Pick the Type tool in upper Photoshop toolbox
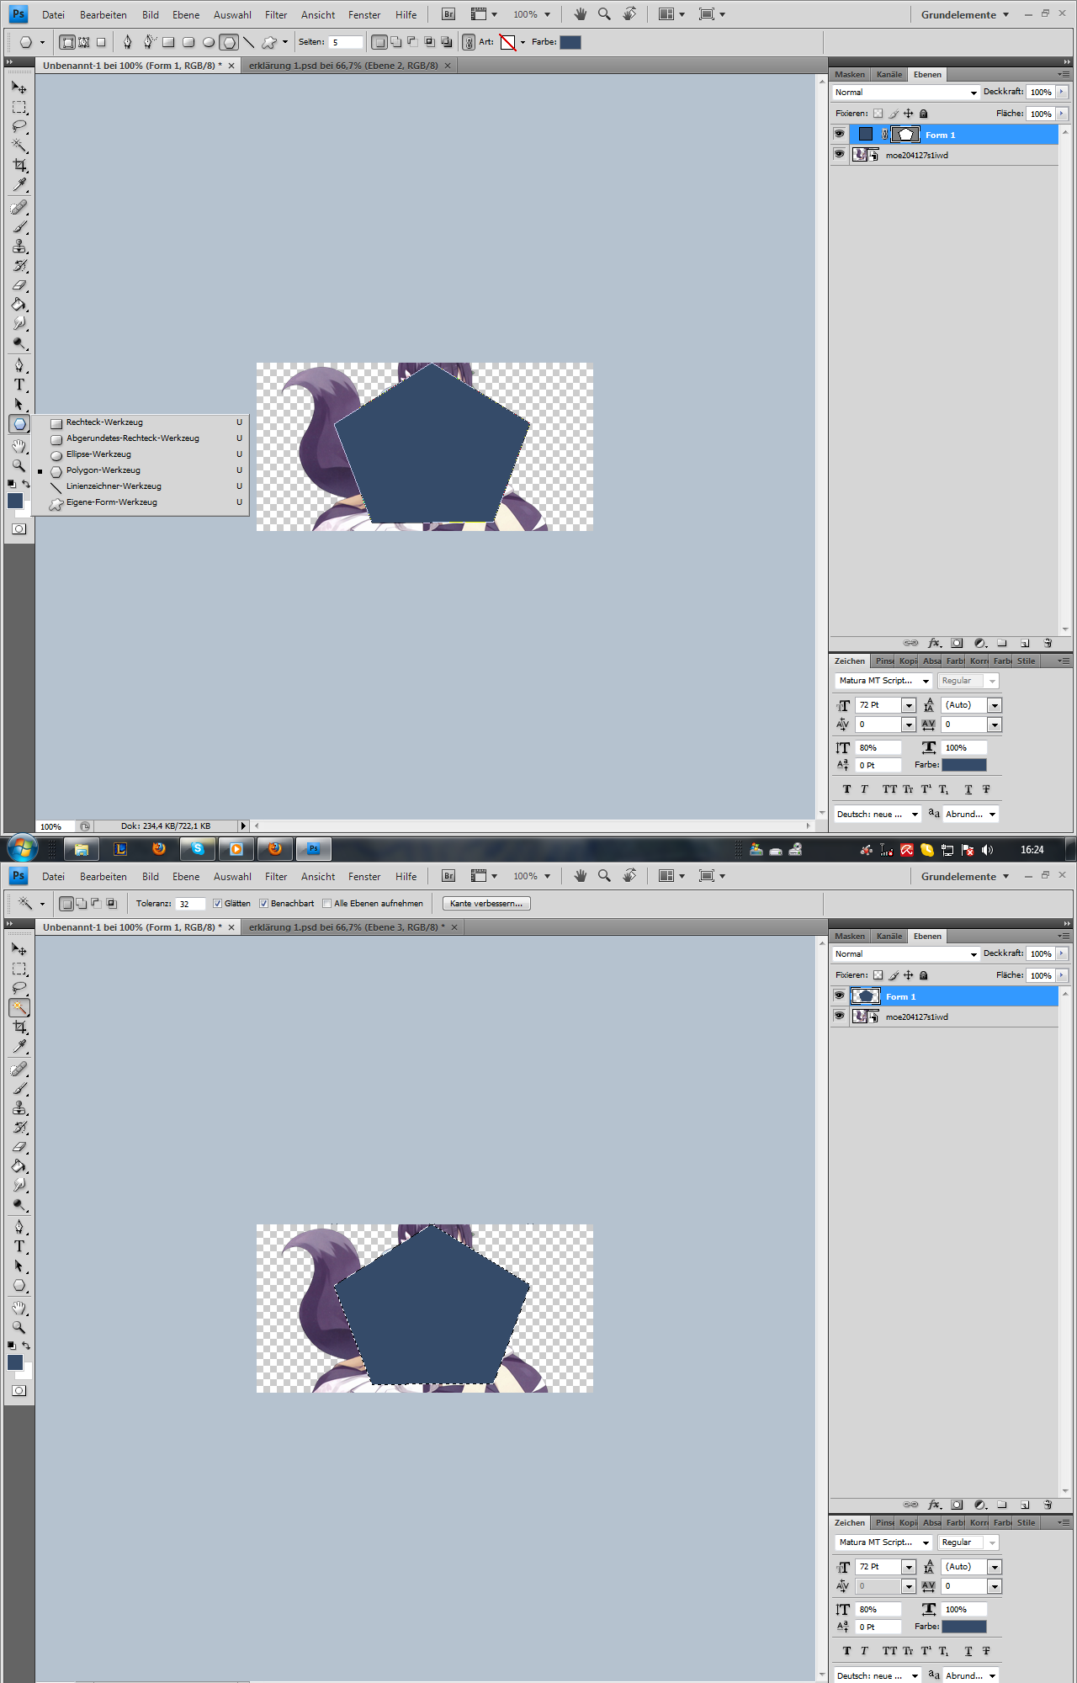The height and width of the screenshot is (1683, 1077). point(19,385)
